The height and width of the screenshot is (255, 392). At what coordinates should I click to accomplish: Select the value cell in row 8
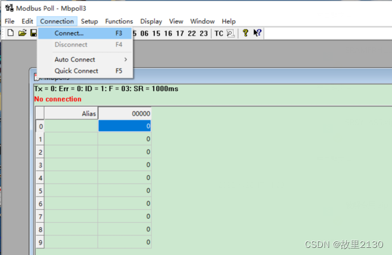(125, 229)
